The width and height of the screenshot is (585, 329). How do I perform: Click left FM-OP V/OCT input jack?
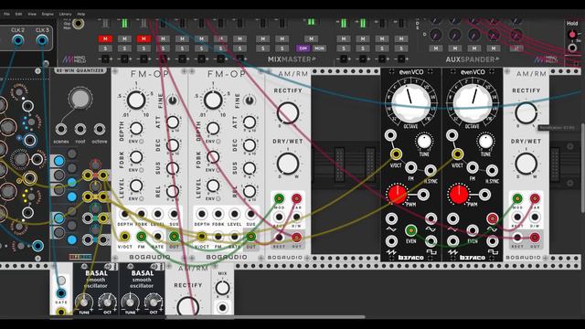[x=124, y=236]
